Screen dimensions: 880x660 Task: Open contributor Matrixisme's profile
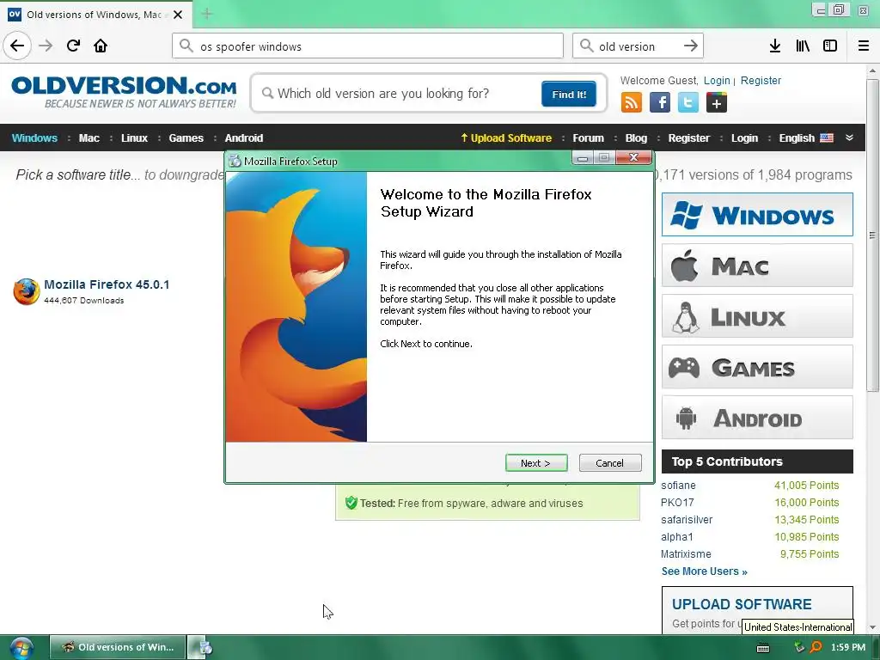click(x=686, y=554)
